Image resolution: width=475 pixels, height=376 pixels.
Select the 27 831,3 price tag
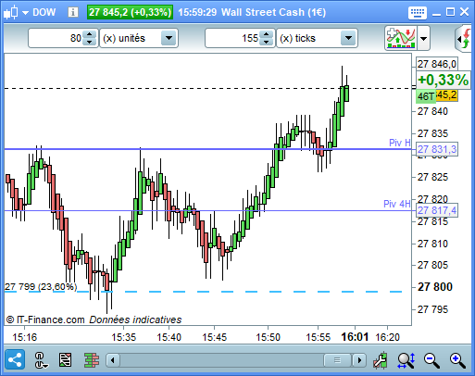tap(437, 149)
